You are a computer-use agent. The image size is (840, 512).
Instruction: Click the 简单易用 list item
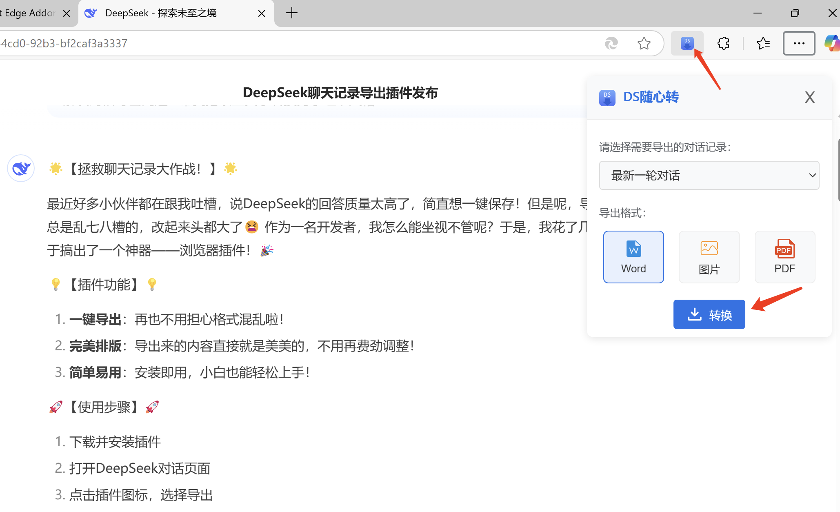coord(182,372)
